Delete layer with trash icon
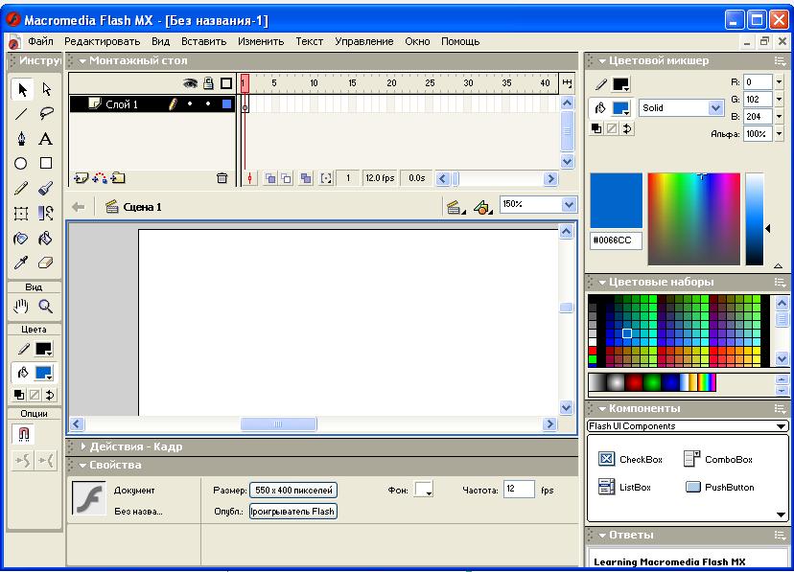The width and height of the screenshot is (794, 572). click(x=222, y=178)
